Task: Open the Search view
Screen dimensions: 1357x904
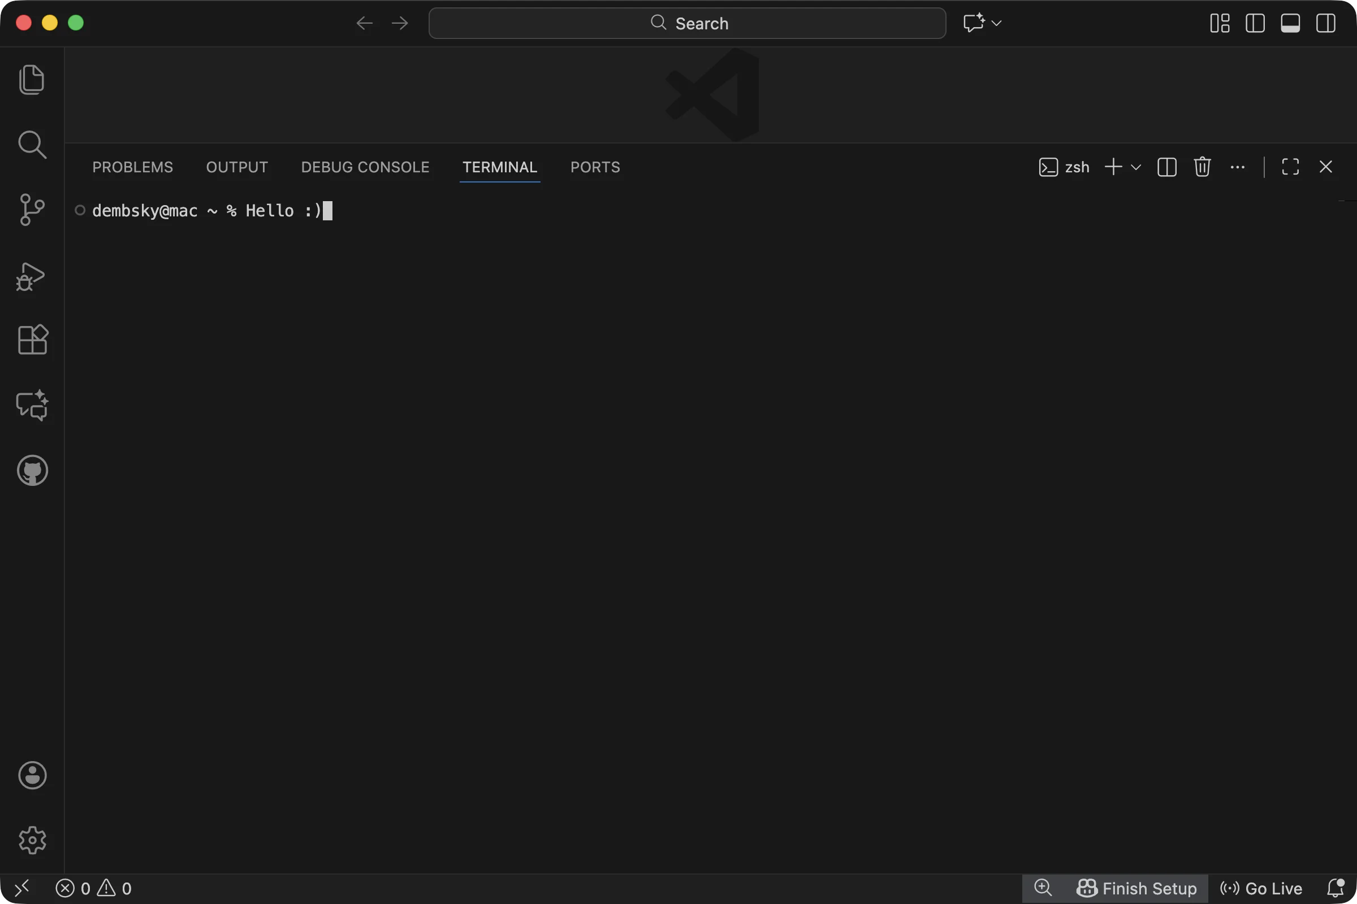Action: [32, 145]
